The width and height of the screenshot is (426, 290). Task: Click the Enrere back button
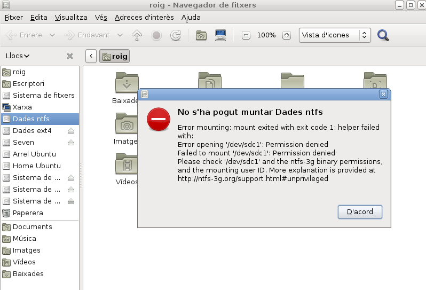(24, 35)
